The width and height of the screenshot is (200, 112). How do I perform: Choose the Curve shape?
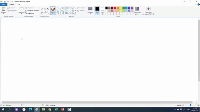pos(61,8)
